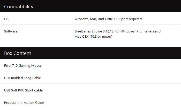Click the word 'Linux' in OS value
This screenshot has height=110, width=181.
(109, 19)
